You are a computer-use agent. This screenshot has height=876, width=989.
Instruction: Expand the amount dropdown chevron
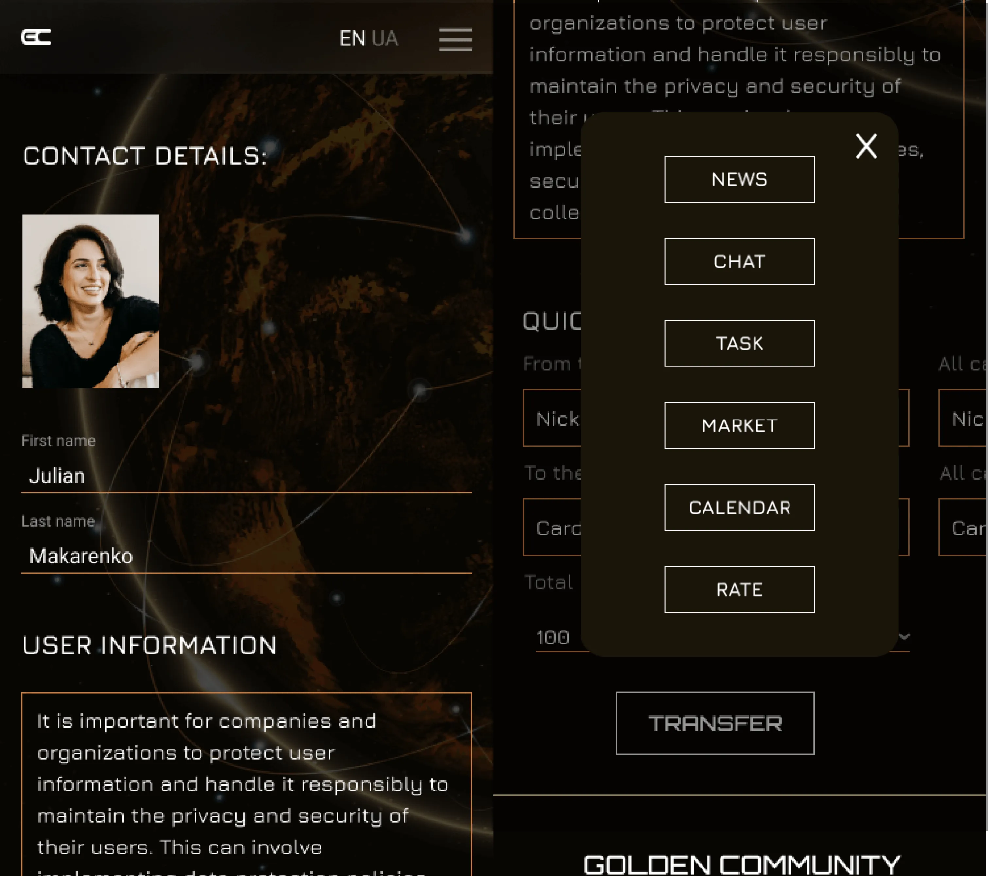pos(903,636)
